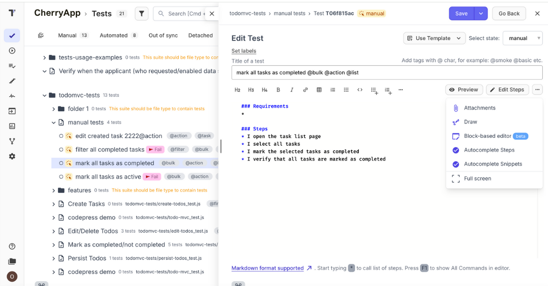Image resolution: width=548 pixels, height=286 pixels.
Task: Click the Go Back button
Action: point(508,13)
